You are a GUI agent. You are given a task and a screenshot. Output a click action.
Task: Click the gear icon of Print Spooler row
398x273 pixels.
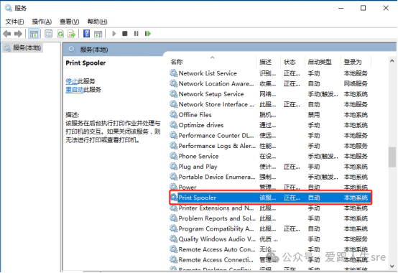pyautogui.click(x=174, y=198)
